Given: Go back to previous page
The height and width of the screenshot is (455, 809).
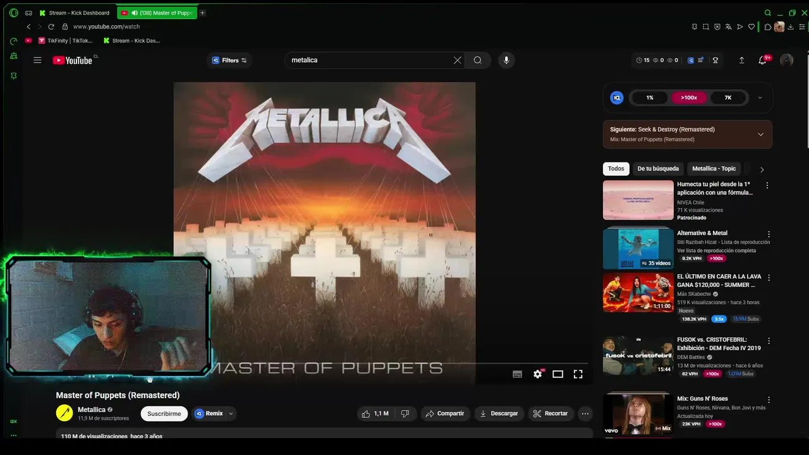Looking at the screenshot, I should [28, 27].
